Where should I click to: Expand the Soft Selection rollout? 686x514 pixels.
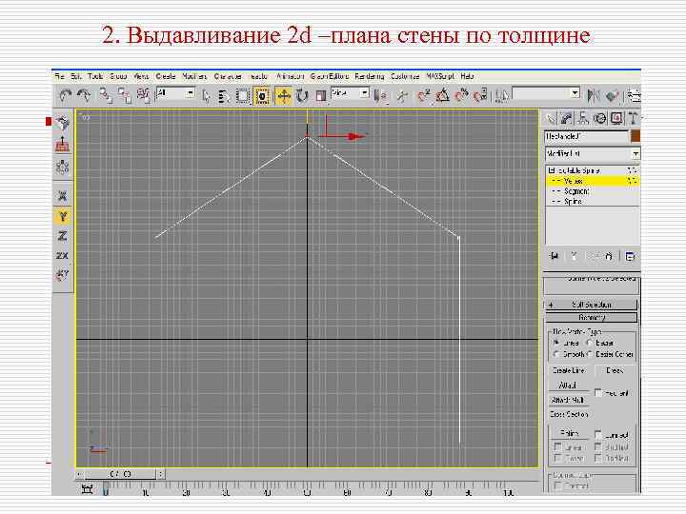[x=591, y=305]
